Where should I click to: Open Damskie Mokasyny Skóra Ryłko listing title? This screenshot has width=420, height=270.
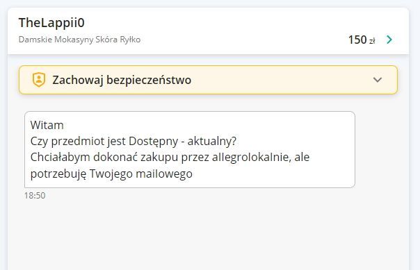coord(79,40)
